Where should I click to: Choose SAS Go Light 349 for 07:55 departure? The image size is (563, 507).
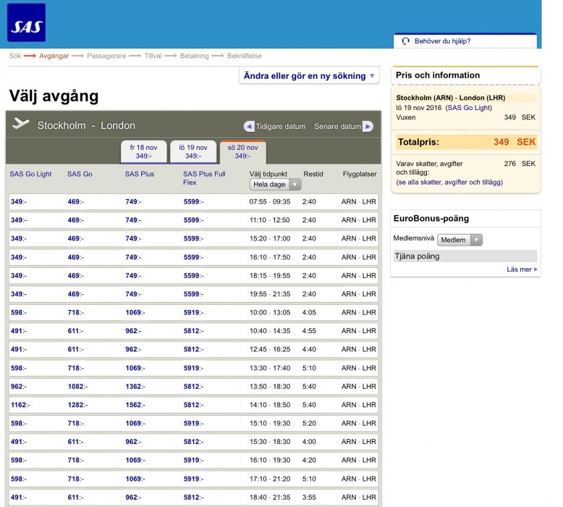pyautogui.click(x=19, y=201)
